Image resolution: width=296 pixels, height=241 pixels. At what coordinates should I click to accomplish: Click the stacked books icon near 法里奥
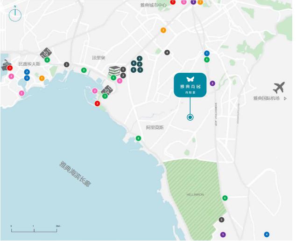(114, 71)
